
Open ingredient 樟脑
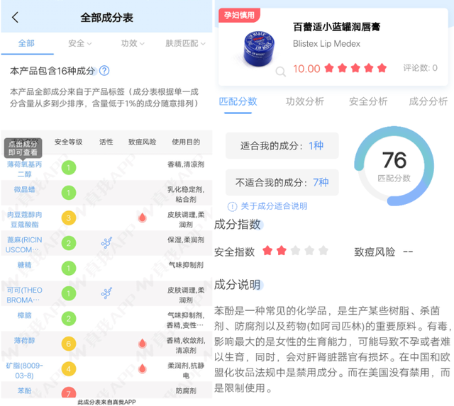pyautogui.click(x=24, y=315)
